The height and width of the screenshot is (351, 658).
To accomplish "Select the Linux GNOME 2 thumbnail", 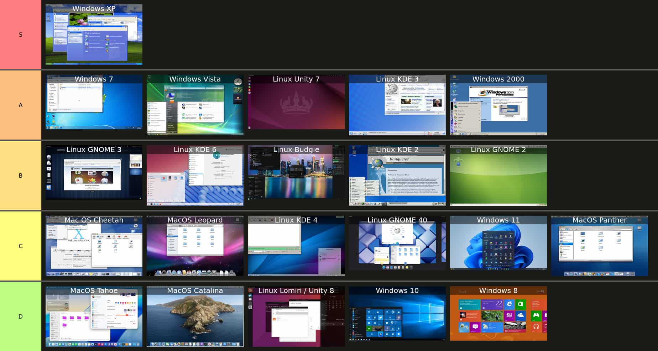I will pyautogui.click(x=498, y=175).
